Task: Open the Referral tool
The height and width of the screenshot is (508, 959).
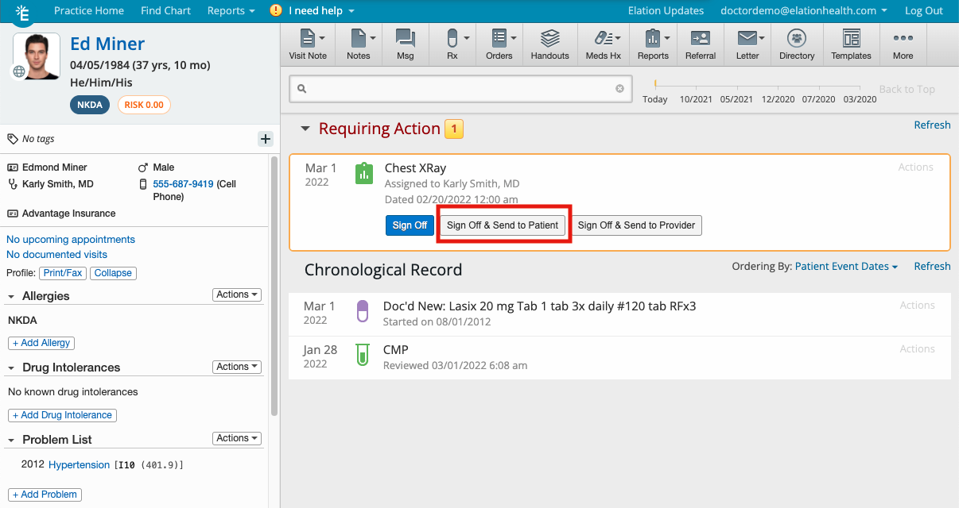Action: point(700,44)
